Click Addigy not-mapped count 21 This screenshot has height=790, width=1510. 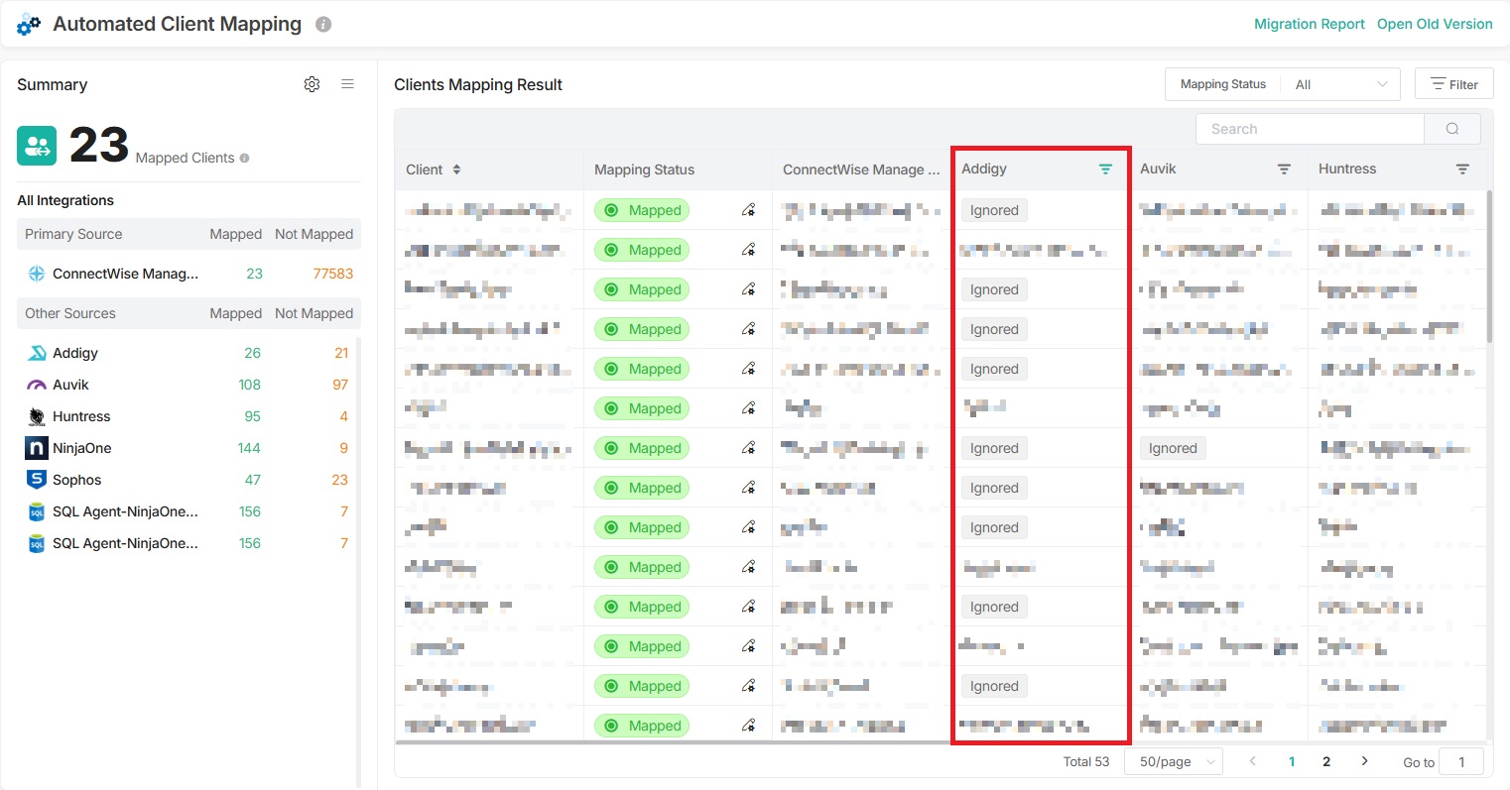click(x=341, y=353)
